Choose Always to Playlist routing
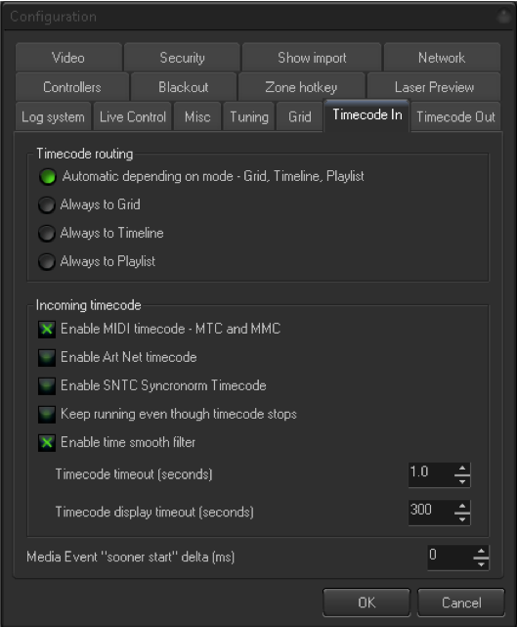517x627 pixels. click(47, 261)
